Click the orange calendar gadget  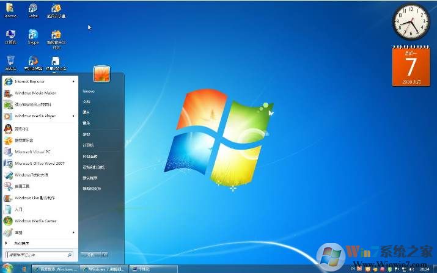pyautogui.click(x=410, y=67)
